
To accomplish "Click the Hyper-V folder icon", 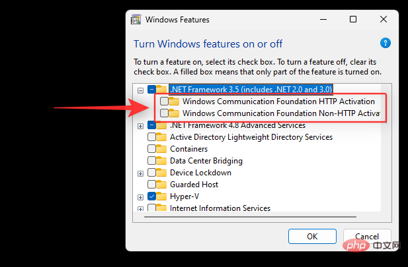I will click(x=162, y=196).
